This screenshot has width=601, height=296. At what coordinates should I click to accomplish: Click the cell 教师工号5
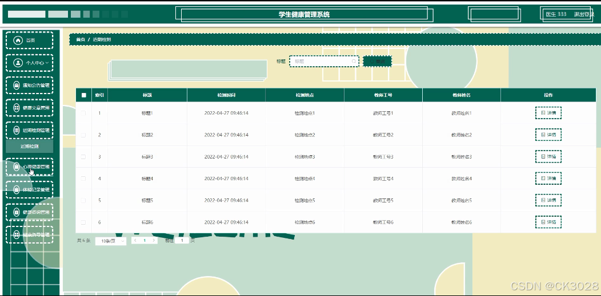point(383,200)
